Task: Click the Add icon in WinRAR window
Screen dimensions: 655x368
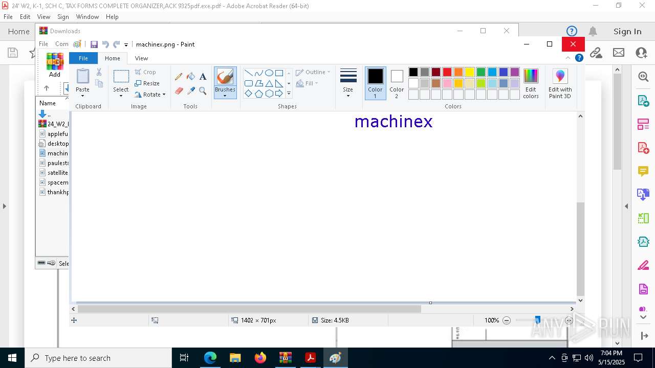Action: (55, 65)
